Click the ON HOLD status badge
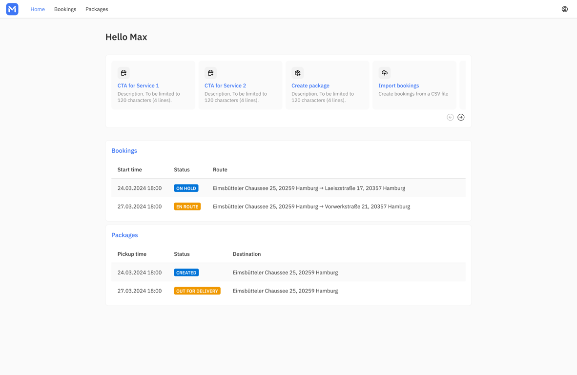Screen dimensions: 577x375 tap(186, 188)
